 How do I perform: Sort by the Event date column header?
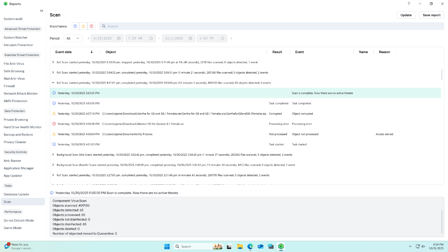(63, 52)
